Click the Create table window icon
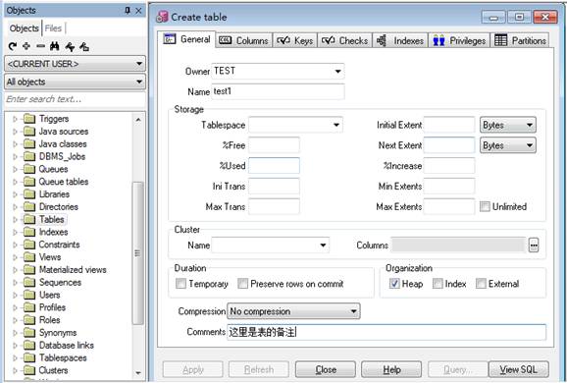The image size is (567, 383). [x=162, y=17]
